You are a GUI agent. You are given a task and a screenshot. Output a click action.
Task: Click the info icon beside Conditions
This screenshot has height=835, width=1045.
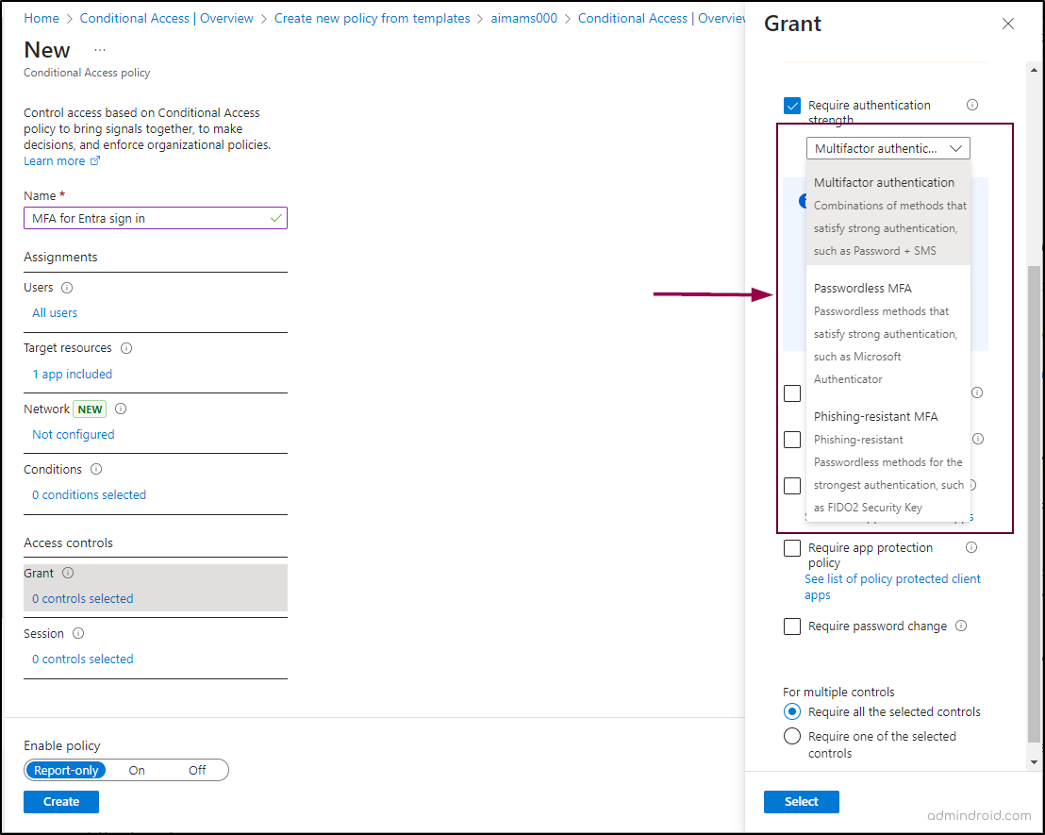tap(95, 468)
